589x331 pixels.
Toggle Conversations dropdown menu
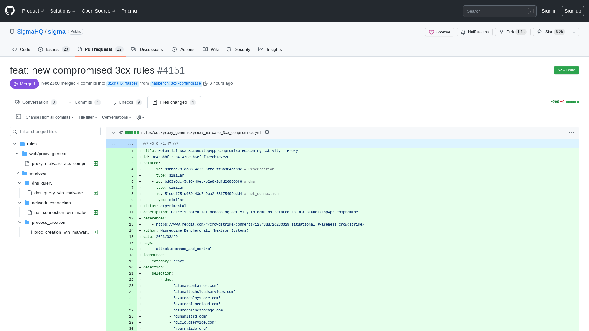coord(117,117)
